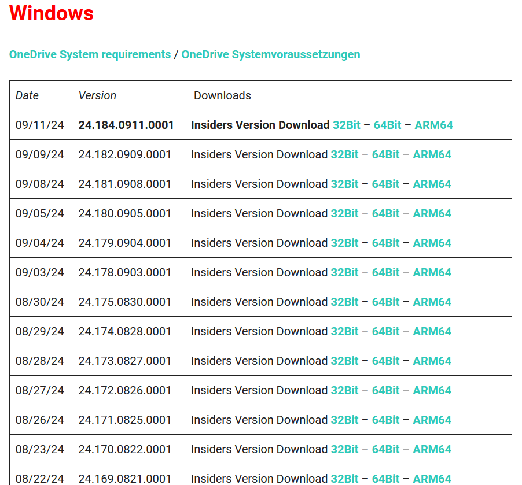This screenshot has height=485, width=522.
Task: Download 64Bit for version 24.175.0830.0001
Action: tap(385, 302)
